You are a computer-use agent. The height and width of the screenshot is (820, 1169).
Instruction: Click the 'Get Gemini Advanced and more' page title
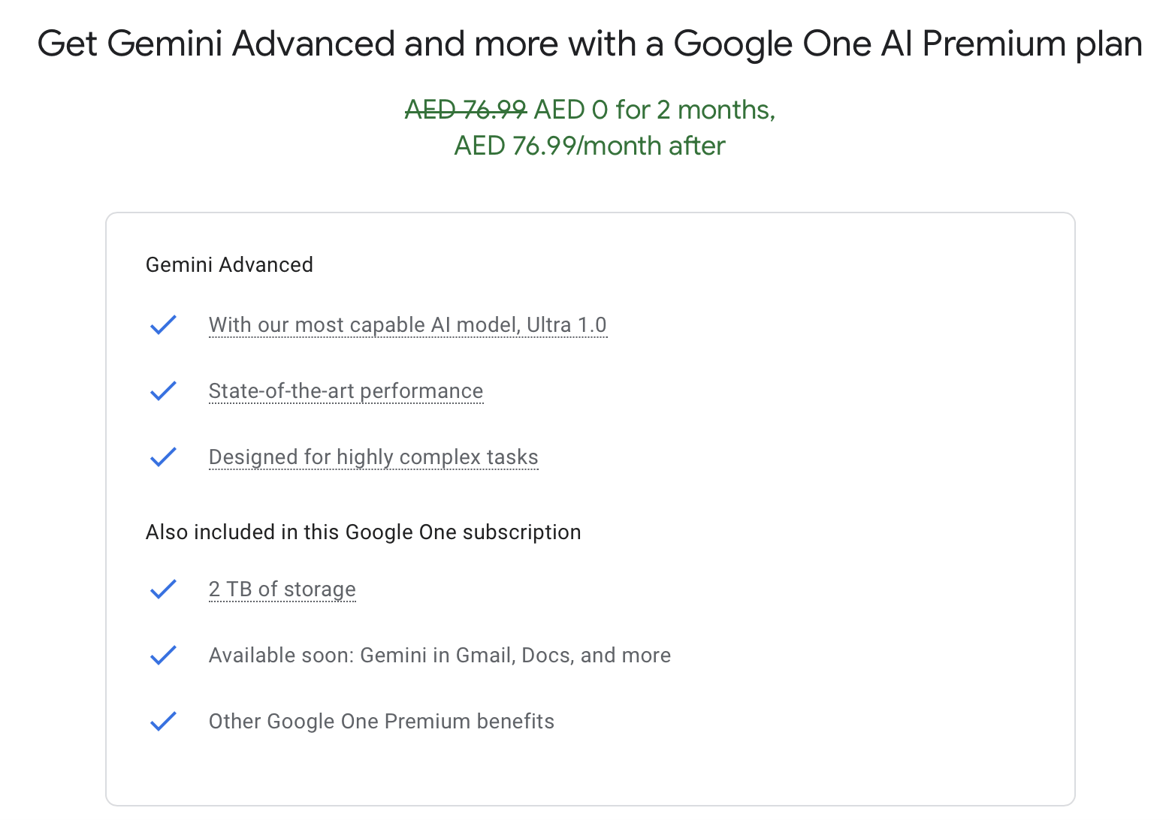click(590, 44)
